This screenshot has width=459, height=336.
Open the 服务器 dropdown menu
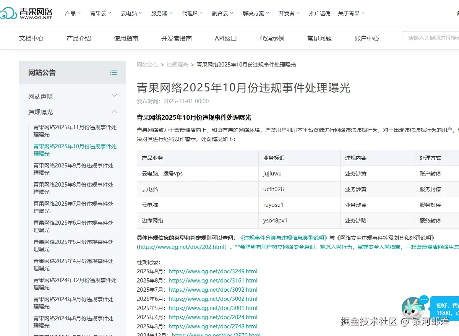[162, 13]
